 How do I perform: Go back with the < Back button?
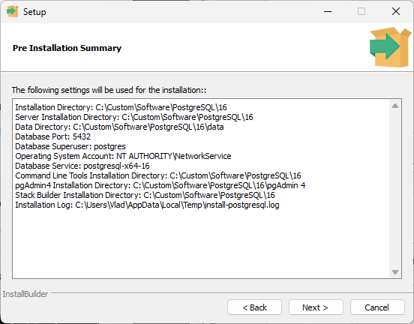pos(254,307)
